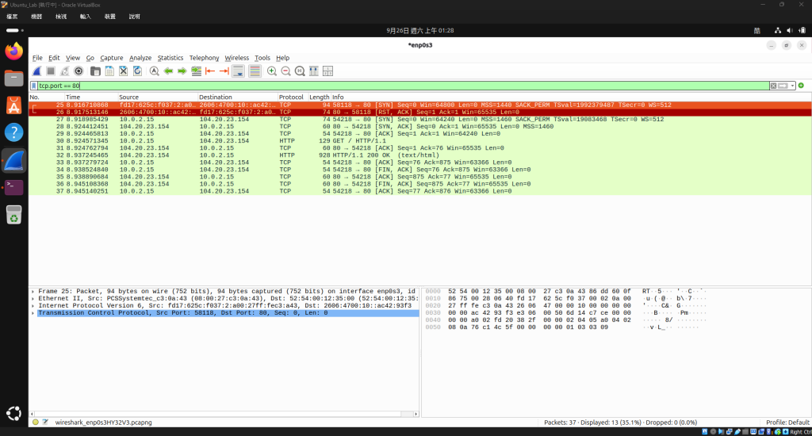Open display filter history dropdown

pyautogui.click(x=793, y=86)
